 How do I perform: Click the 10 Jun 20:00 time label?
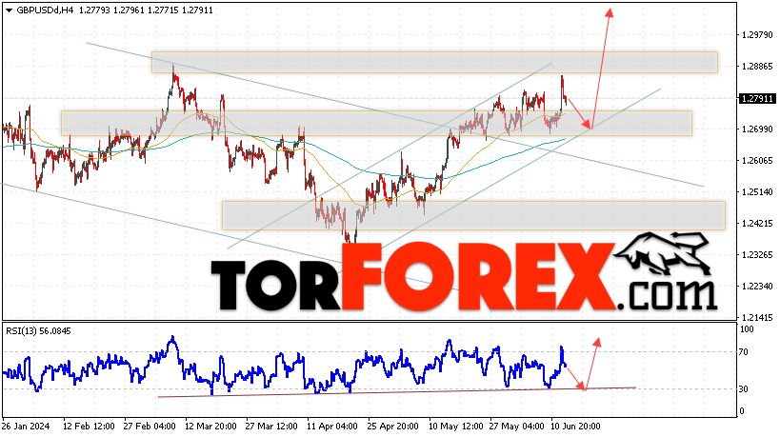coord(575,427)
